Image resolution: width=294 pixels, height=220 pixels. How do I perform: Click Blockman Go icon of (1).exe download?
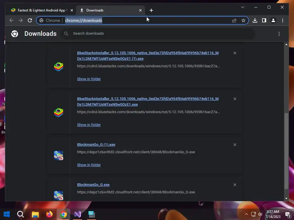(x=59, y=156)
